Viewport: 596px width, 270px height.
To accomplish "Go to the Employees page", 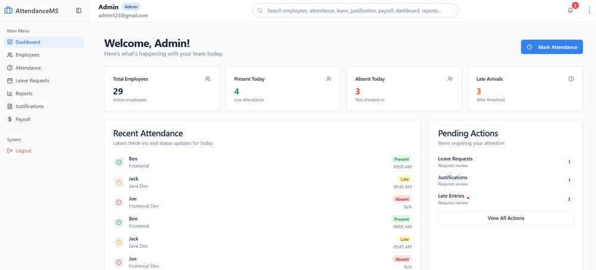I will [44, 55].
